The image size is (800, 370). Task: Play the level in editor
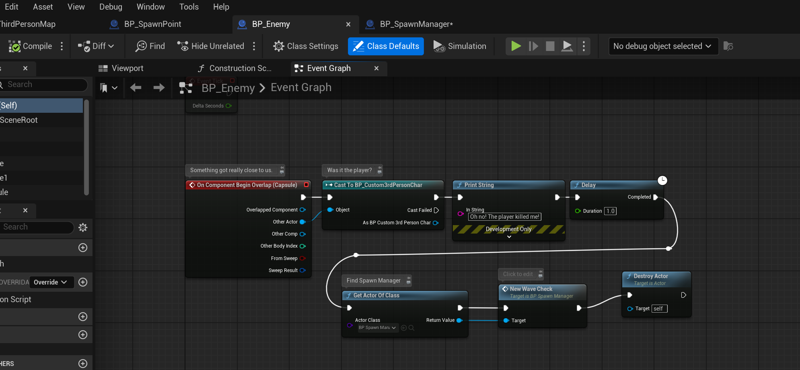(x=516, y=46)
